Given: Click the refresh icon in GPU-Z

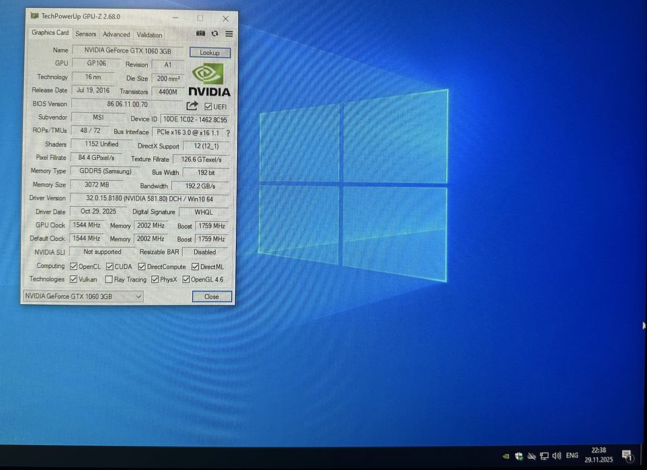Looking at the screenshot, I should [214, 34].
